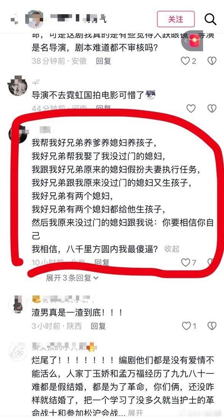Dislike the 霓虹国 comment

click(x=212, y=108)
